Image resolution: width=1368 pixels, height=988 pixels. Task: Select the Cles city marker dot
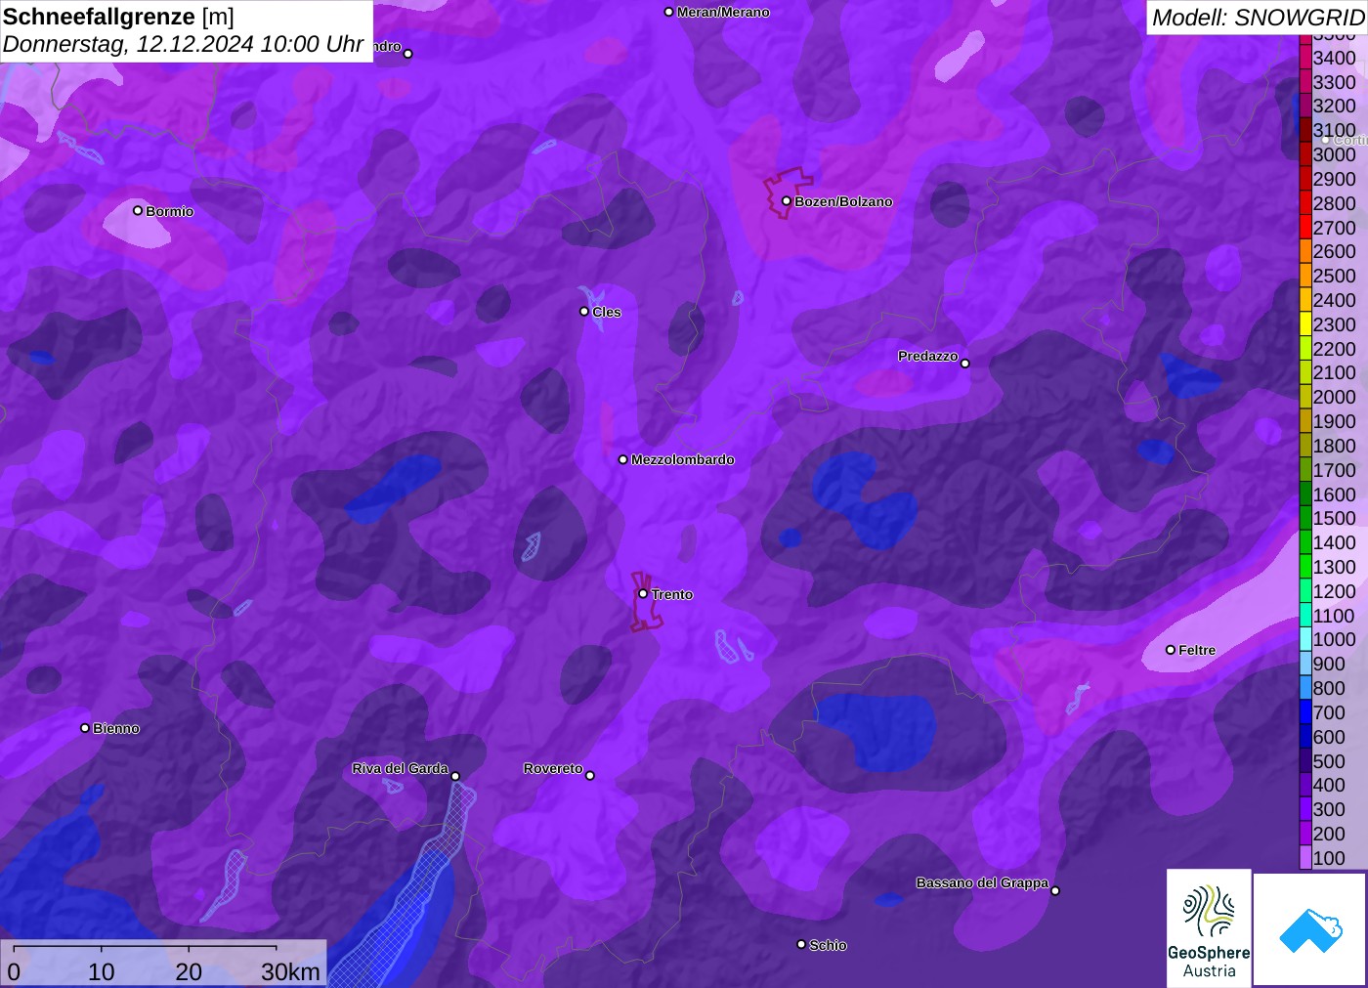[x=584, y=312]
